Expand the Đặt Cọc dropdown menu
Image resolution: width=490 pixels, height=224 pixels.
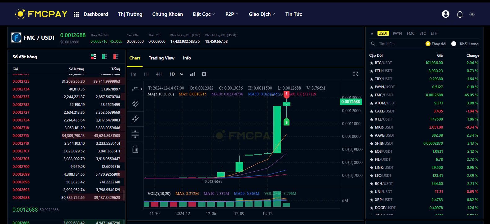tap(204, 14)
